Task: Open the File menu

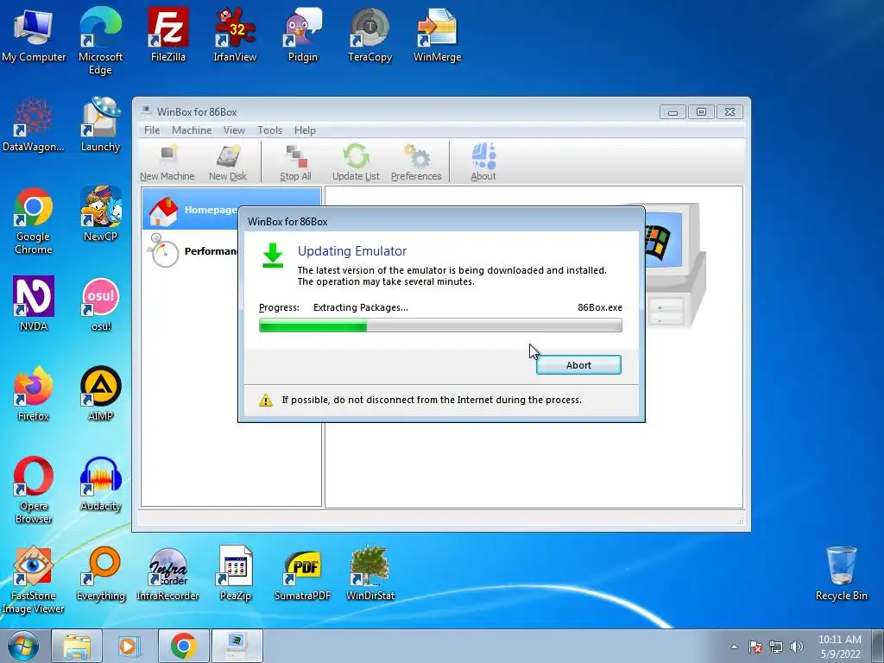Action: tap(152, 130)
